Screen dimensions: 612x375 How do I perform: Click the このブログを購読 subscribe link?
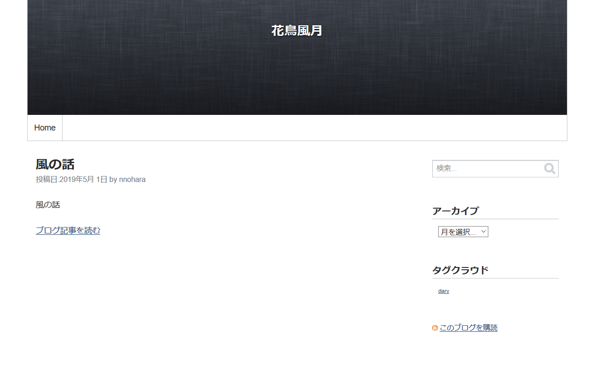pyautogui.click(x=468, y=328)
